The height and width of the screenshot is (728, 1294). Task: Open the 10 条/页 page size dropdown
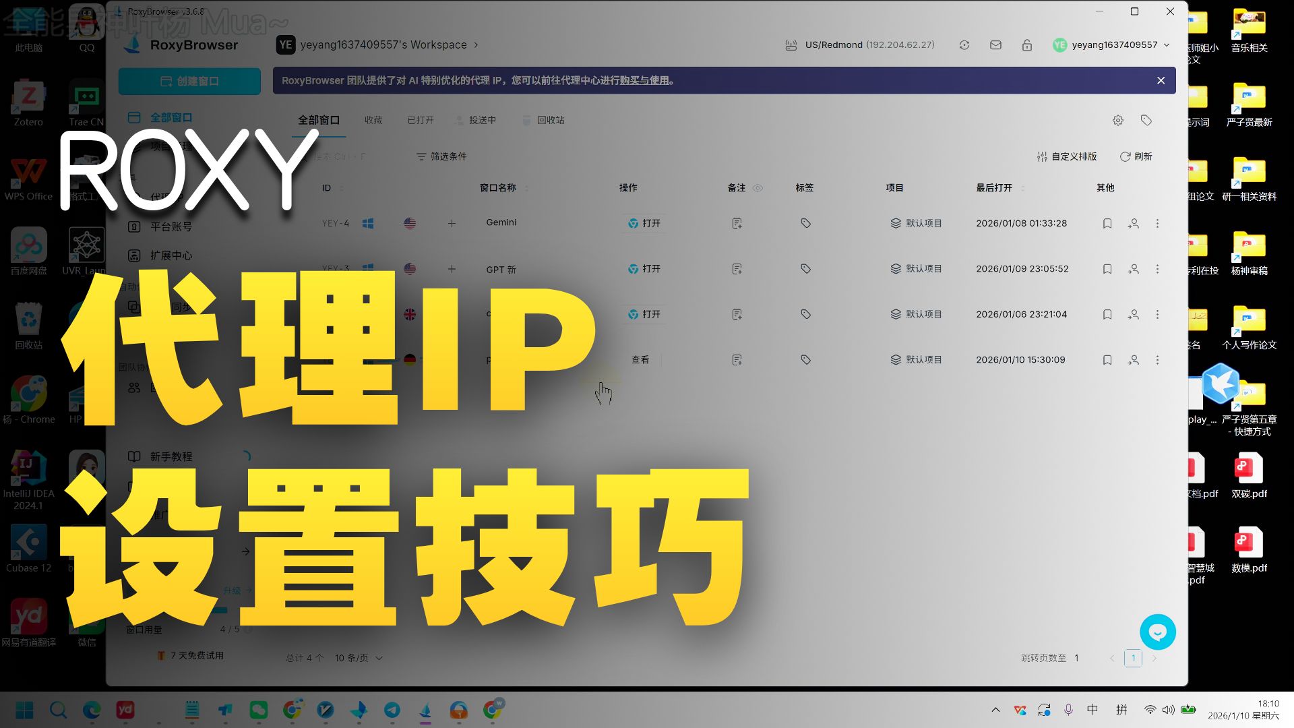[x=359, y=658]
